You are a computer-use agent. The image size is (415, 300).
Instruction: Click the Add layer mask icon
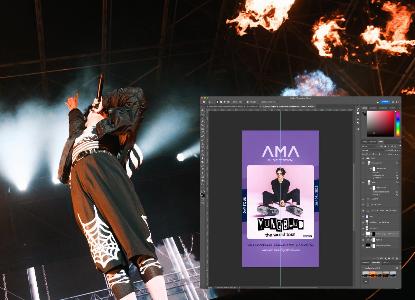click(x=381, y=258)
